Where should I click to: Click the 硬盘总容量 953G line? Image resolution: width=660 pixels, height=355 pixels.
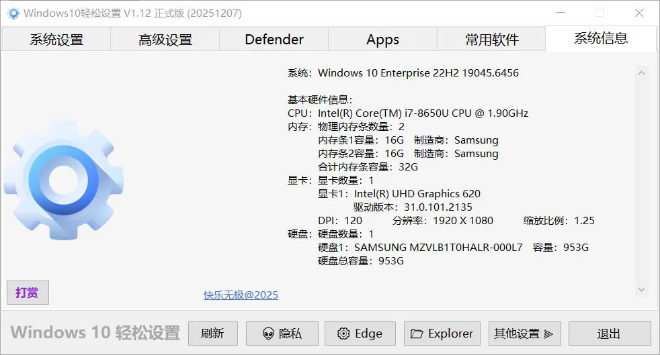point(361,261)
